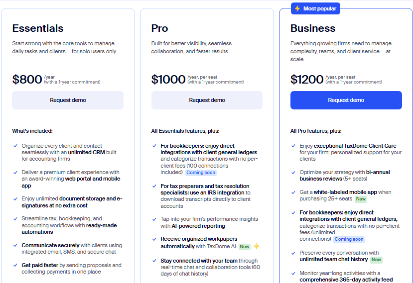
Task: Click checkmark icon beside white-labeled mobile app
Action: [x=293, y=192]
